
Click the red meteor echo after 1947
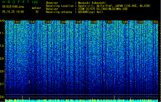click(114, 81)
